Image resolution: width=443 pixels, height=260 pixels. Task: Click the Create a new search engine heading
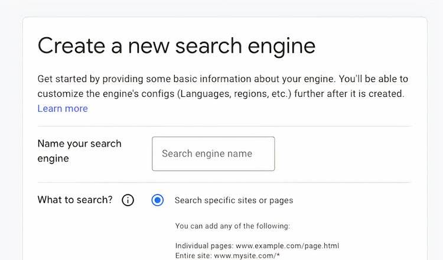(176, 45)
